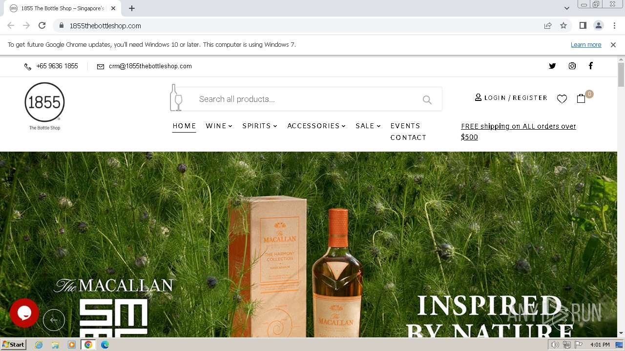Screen dimensions: 625x351
Task: Open the chat support bubble
Action: tap(24, 313)
